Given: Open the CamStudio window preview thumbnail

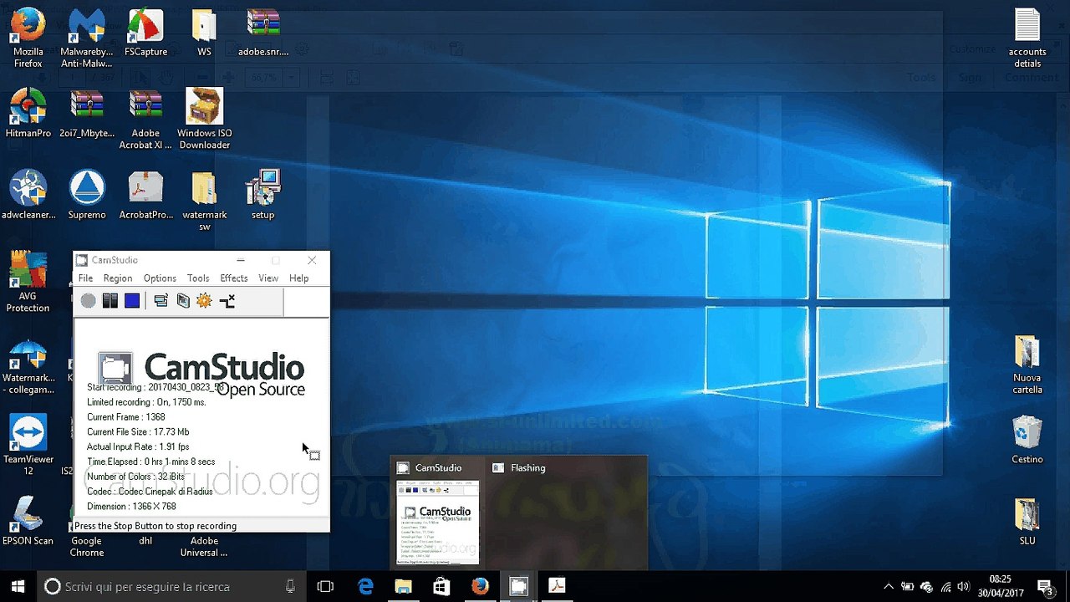Looking at the screenshot, I should (x=438, y=523).
